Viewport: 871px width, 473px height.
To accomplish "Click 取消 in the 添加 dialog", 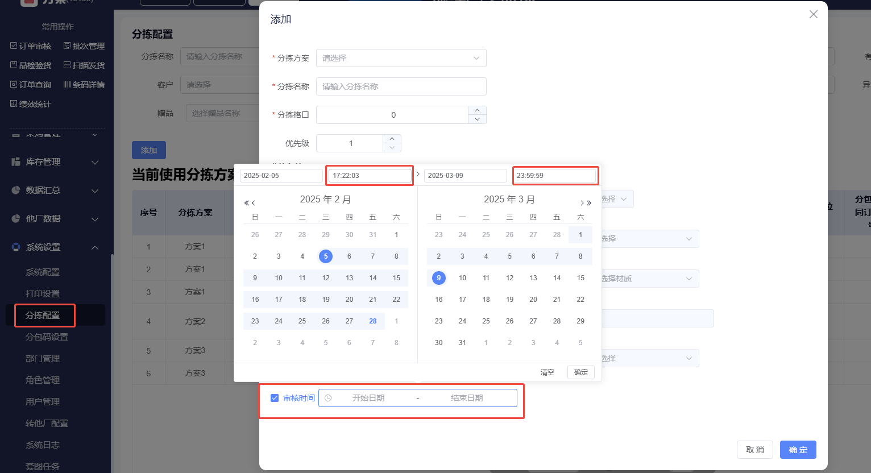I will click(755, 450).
